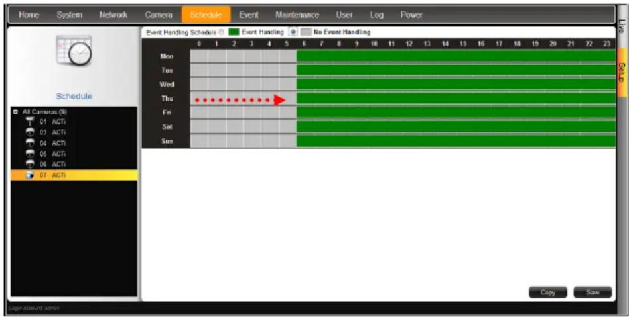Select the 06 ACTi camera row
Image resolution: width=629 pixels, height=317 pixels.
74,165
